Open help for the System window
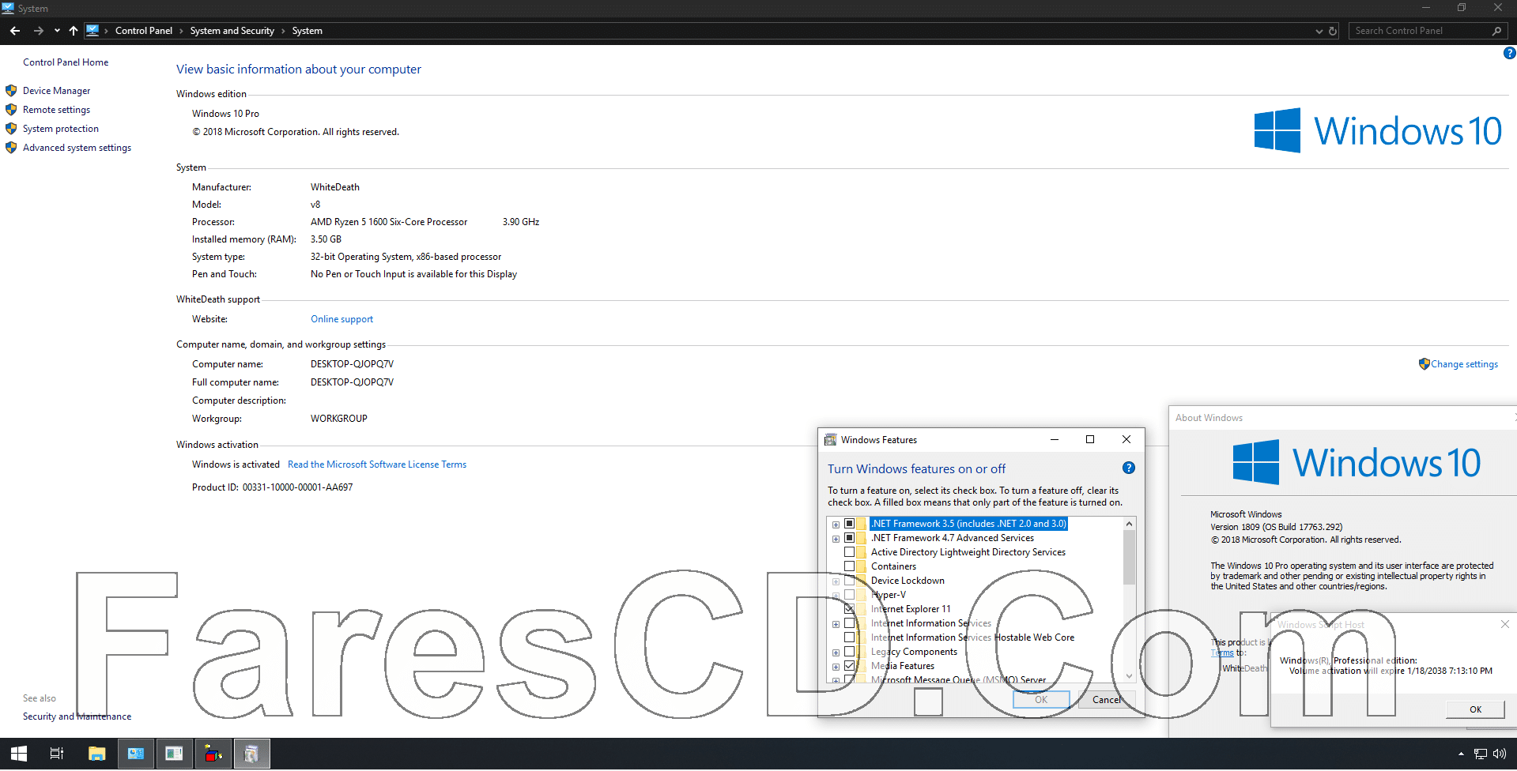 1509,53
